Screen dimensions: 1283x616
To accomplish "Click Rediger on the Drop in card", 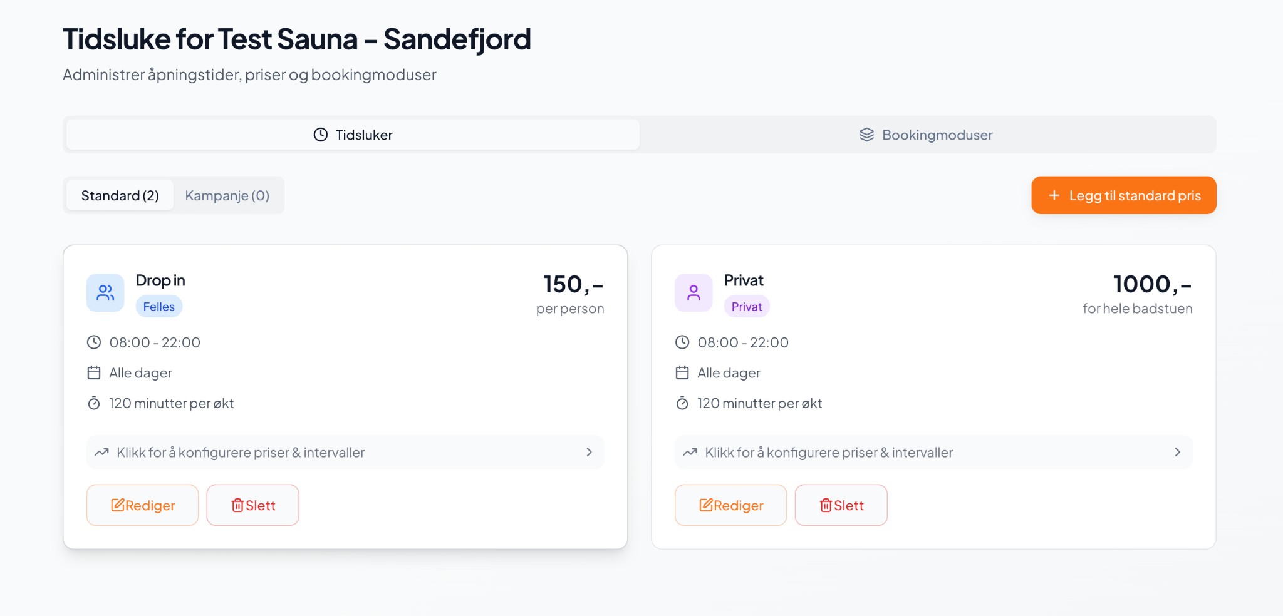I will pos(142,505).
